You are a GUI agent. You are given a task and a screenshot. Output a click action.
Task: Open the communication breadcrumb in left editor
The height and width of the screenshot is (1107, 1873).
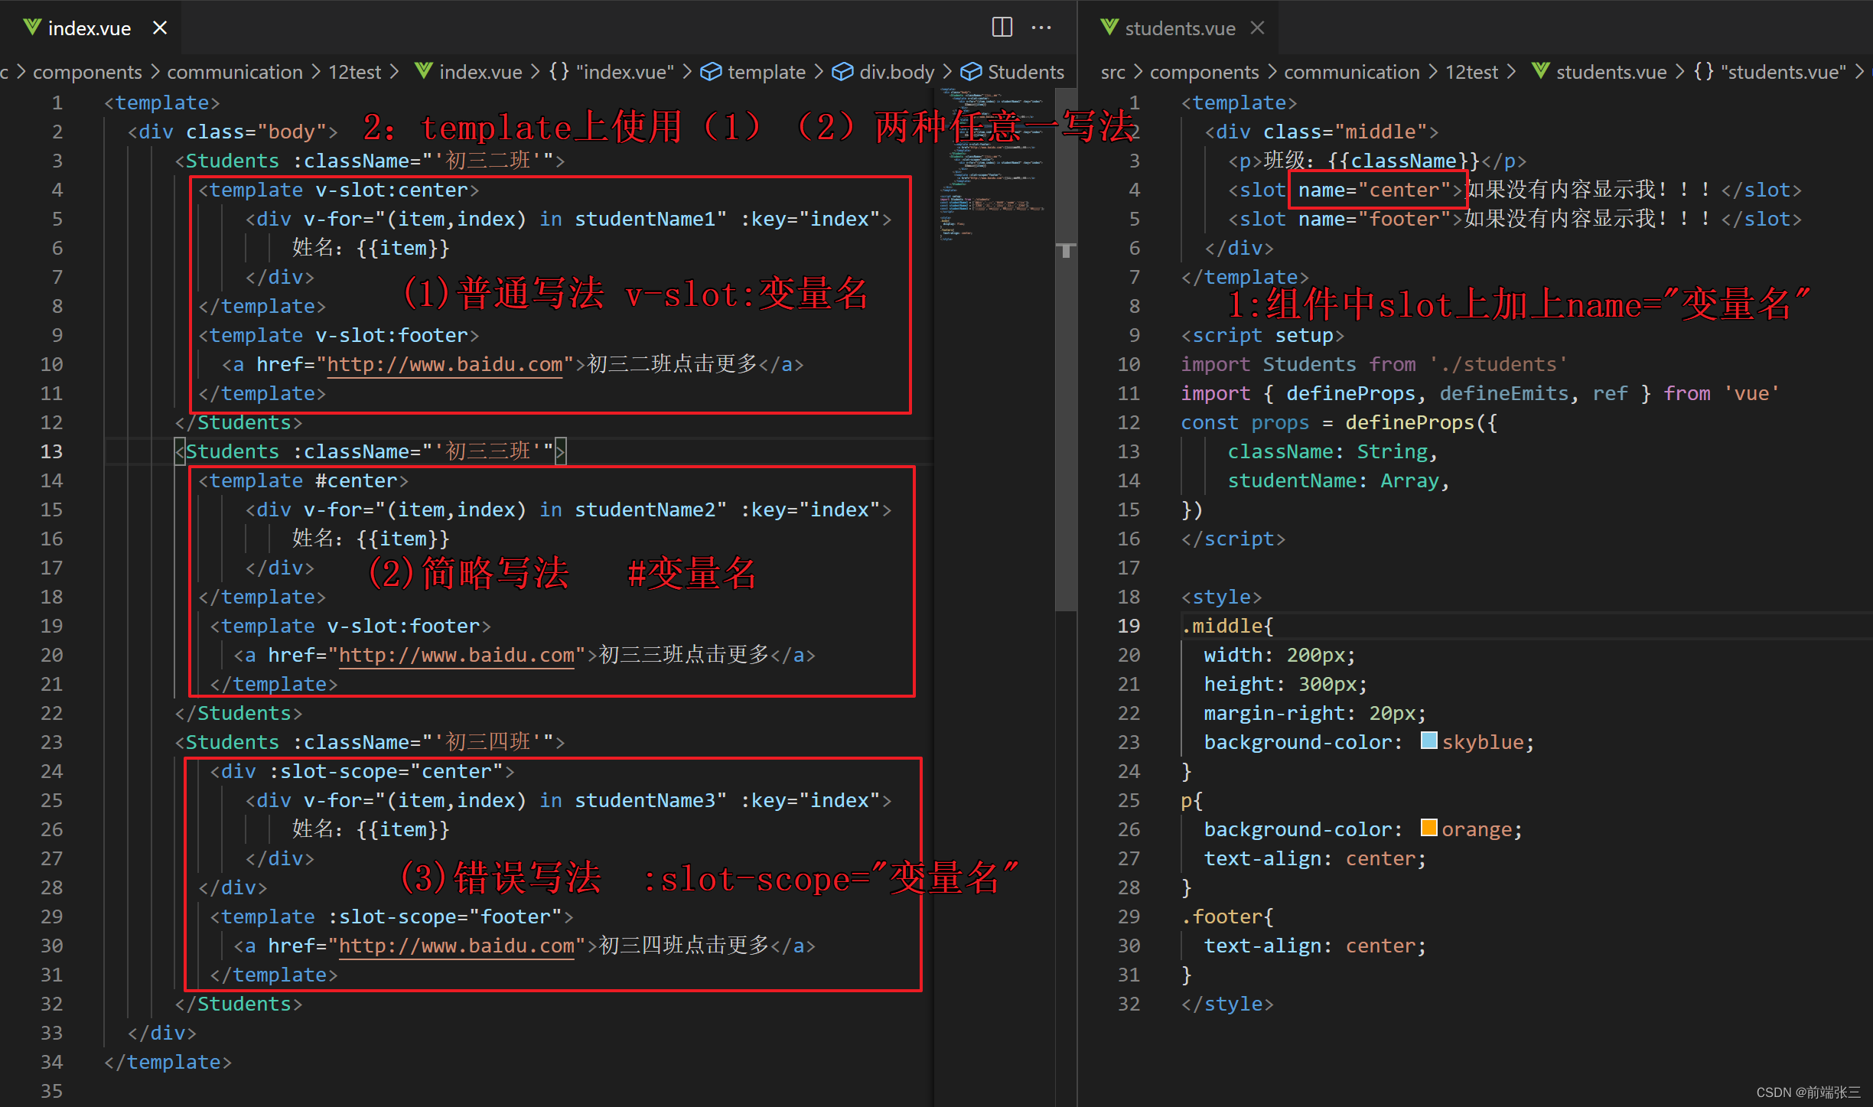click(235, 72)
